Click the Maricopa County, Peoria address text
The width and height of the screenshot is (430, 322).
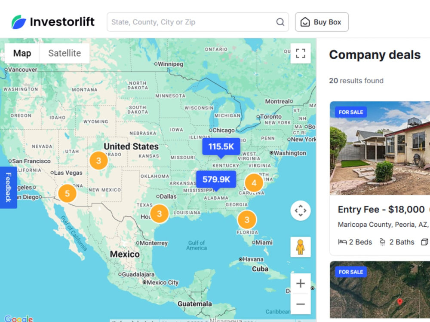[383, 225]
